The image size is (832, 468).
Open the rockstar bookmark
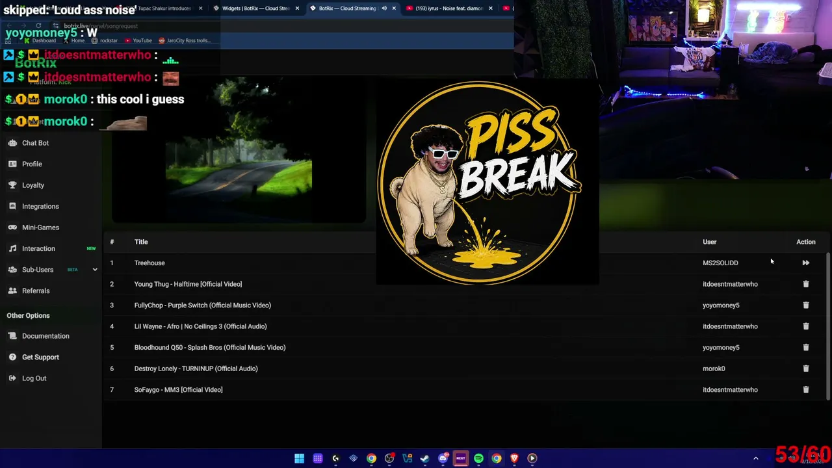[105, 40]
